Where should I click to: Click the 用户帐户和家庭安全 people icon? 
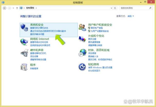point(82,27)
